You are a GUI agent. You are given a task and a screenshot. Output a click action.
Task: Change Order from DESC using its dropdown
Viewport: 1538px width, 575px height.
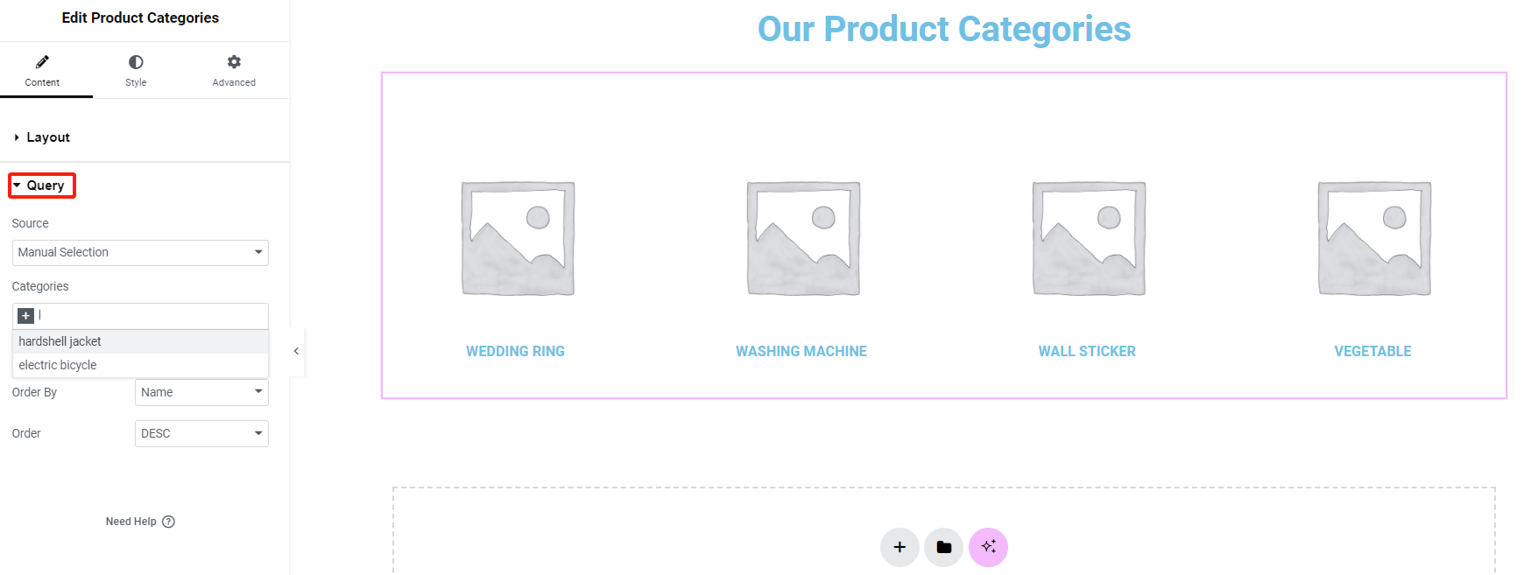[201, 433]
